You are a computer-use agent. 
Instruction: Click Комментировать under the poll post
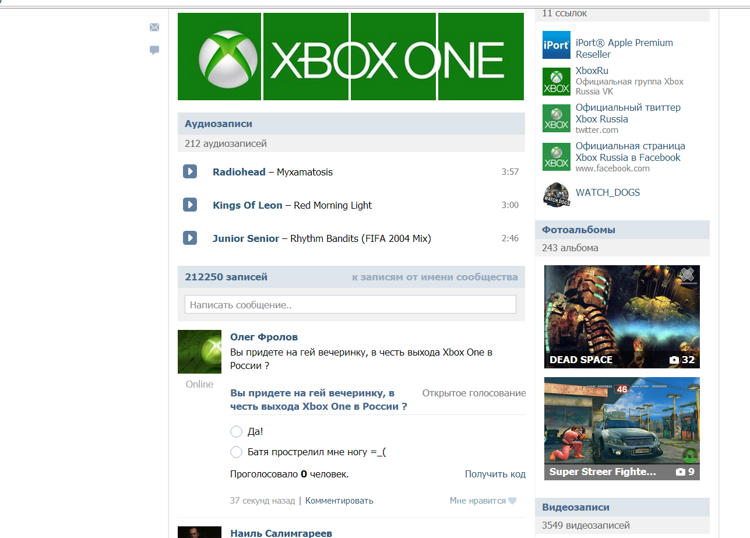pos(339,501)
